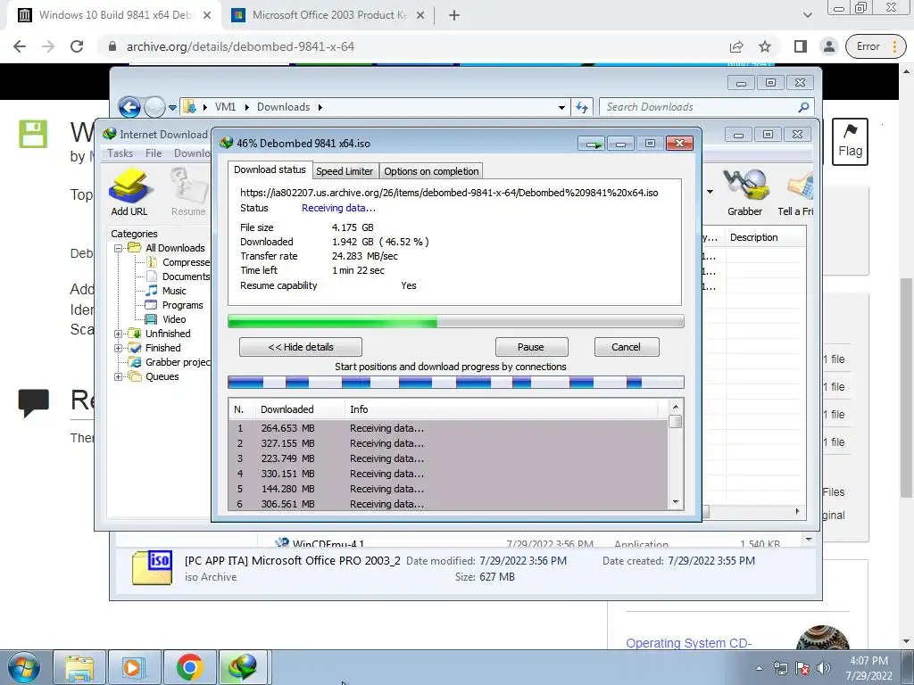The height and width of the screenshot is (685, 914).
Task: Click the Search Downloads input field
Action: (x=698, y=107)
